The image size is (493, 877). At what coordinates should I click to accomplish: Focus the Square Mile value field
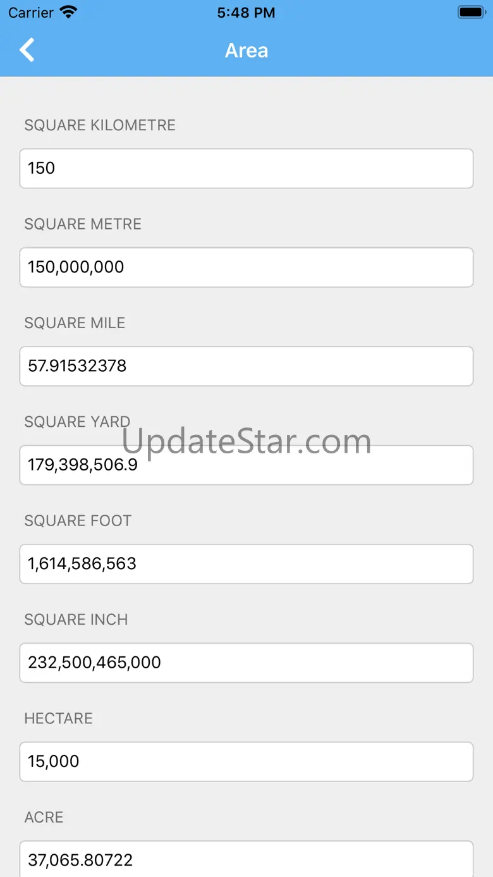pos(246,366)
